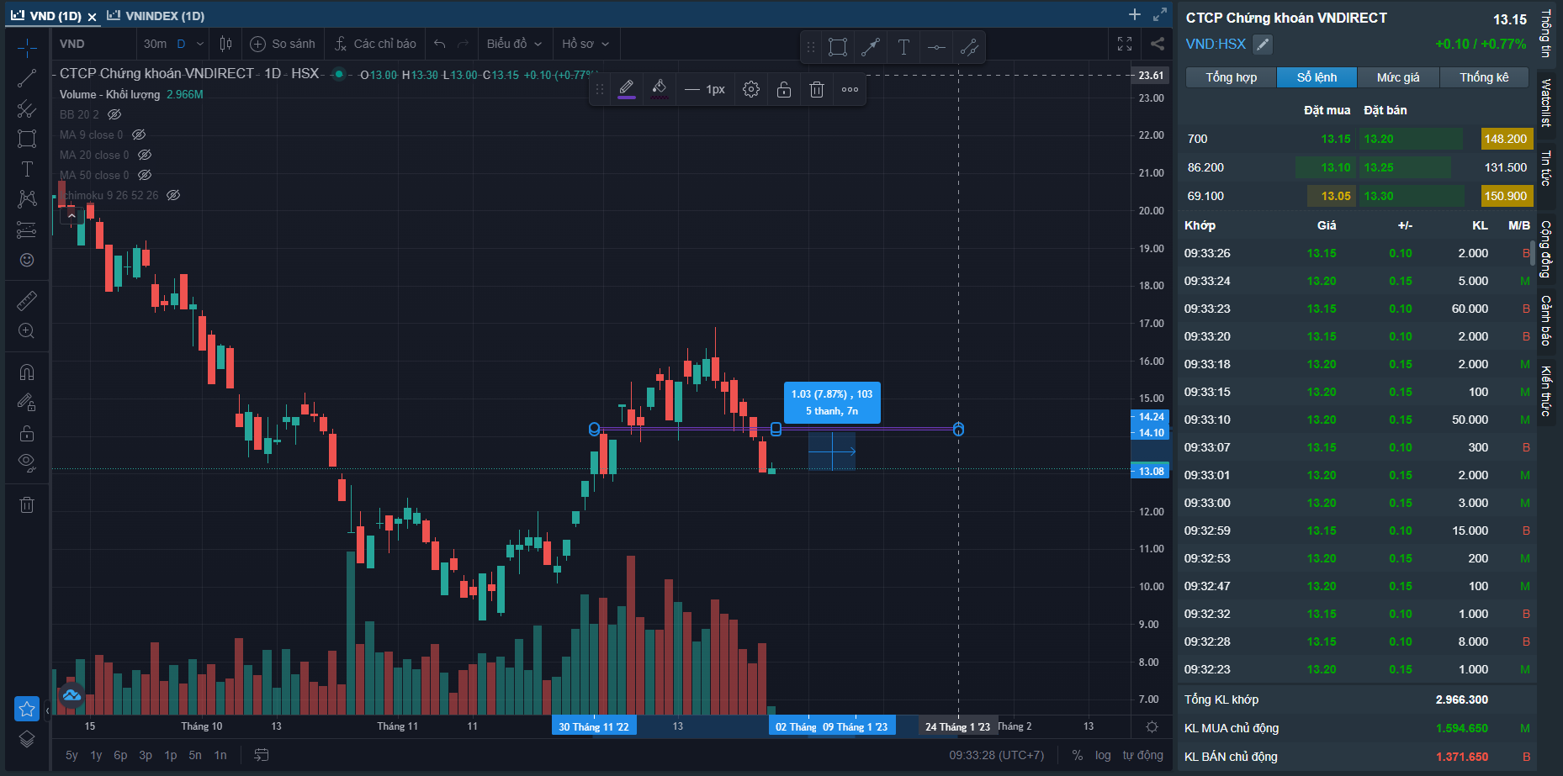
Task: Lock the selected drawing
Action: [784, 89]
